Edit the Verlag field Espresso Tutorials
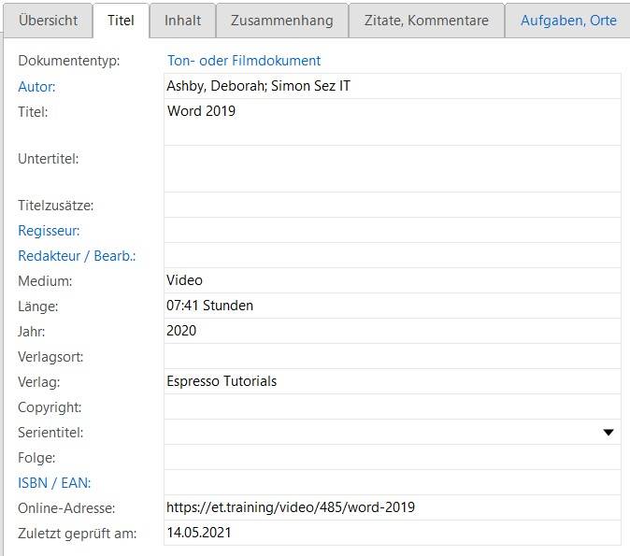 393,381
